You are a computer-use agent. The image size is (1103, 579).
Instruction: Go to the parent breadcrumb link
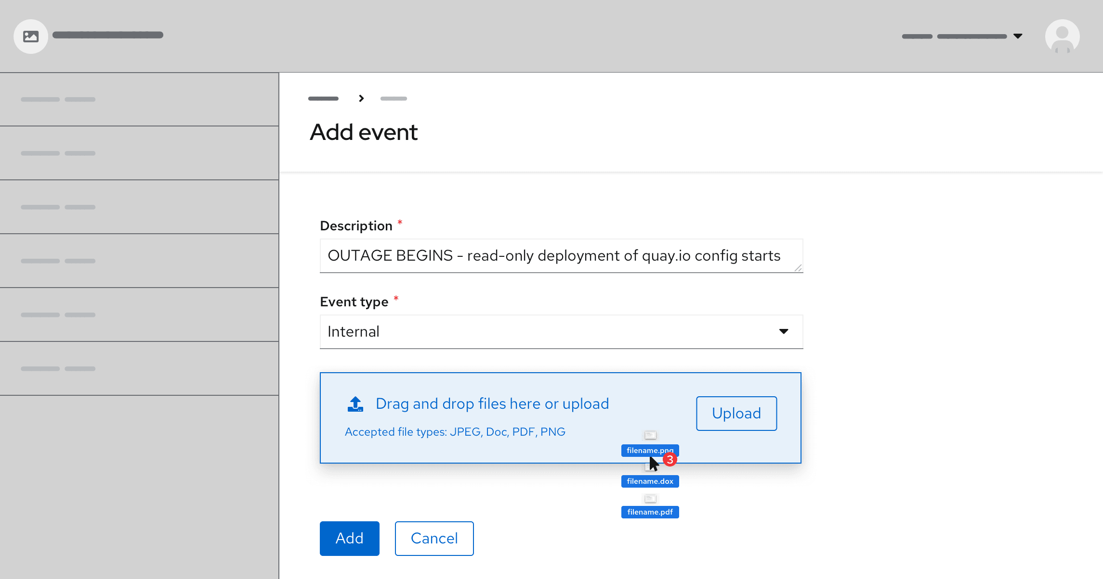tap(323, 99)
